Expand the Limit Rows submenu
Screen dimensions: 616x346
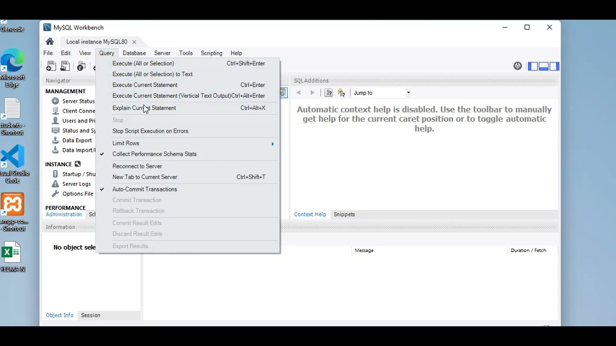[188, 143]
